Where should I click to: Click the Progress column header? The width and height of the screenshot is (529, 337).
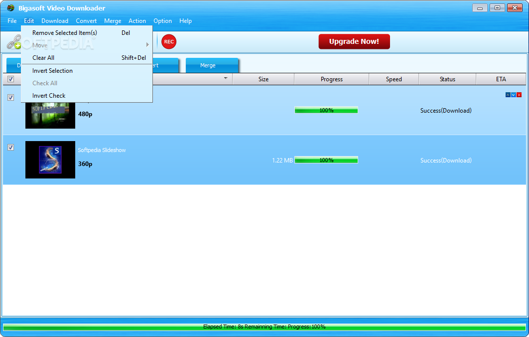click(332, 79)
